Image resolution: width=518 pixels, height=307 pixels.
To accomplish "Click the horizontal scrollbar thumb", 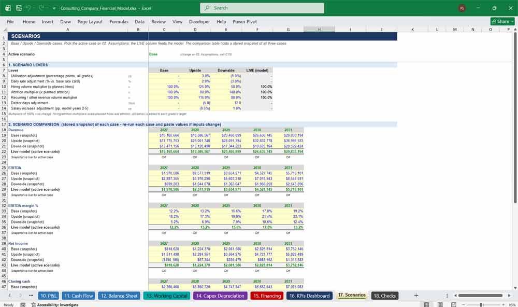I will [480, 296].
